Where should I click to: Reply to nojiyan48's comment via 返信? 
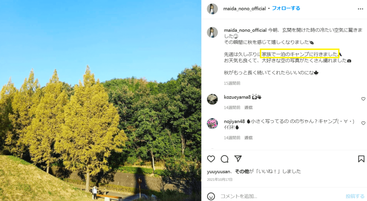coord(248,138)
